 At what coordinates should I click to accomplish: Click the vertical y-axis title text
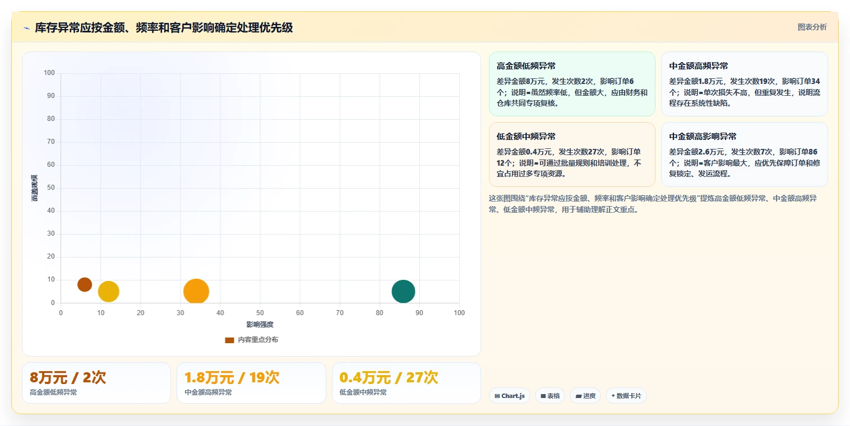35,188
